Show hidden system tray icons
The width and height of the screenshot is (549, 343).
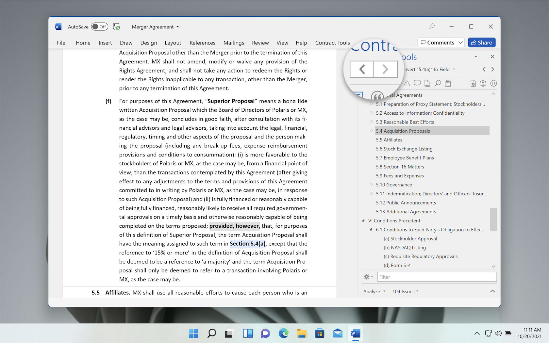(x=477, y=333)
